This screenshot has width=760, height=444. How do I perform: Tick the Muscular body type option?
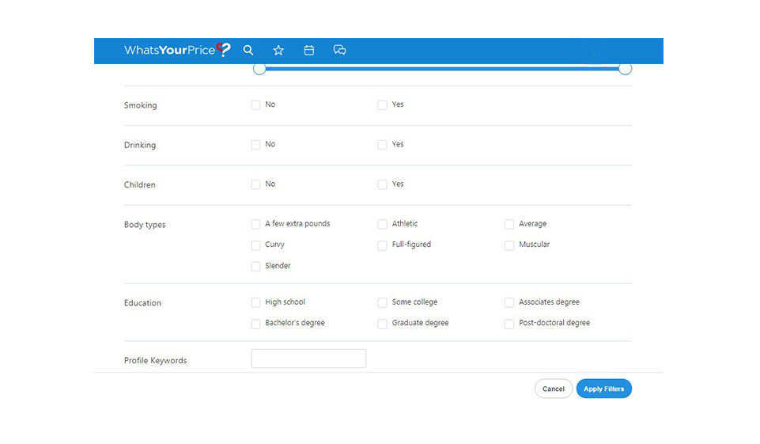point(509,245)
